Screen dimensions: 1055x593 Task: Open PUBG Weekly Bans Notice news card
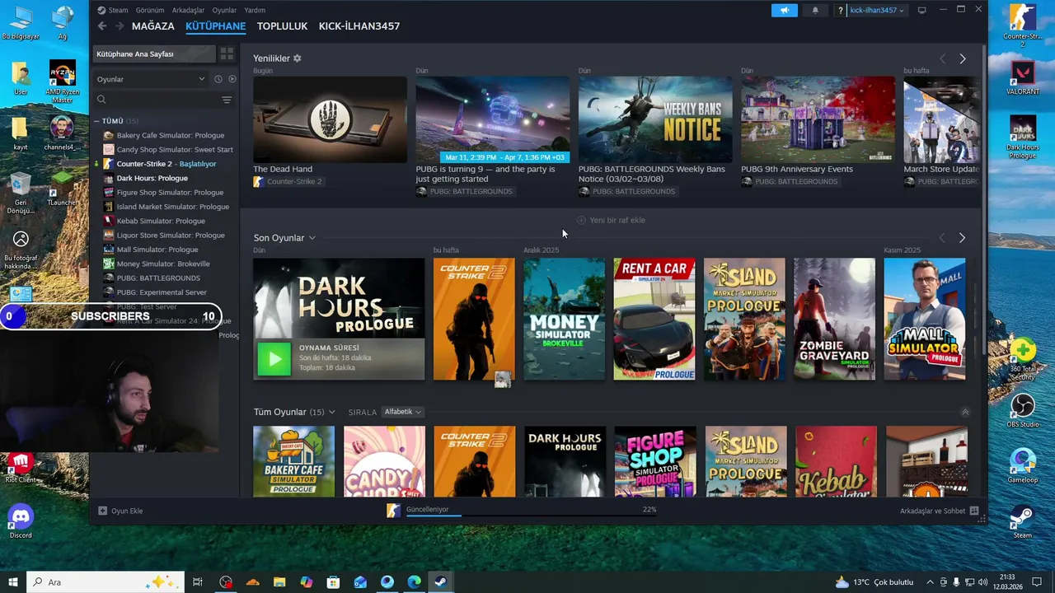pyautogui.click(x=655, y=120)
